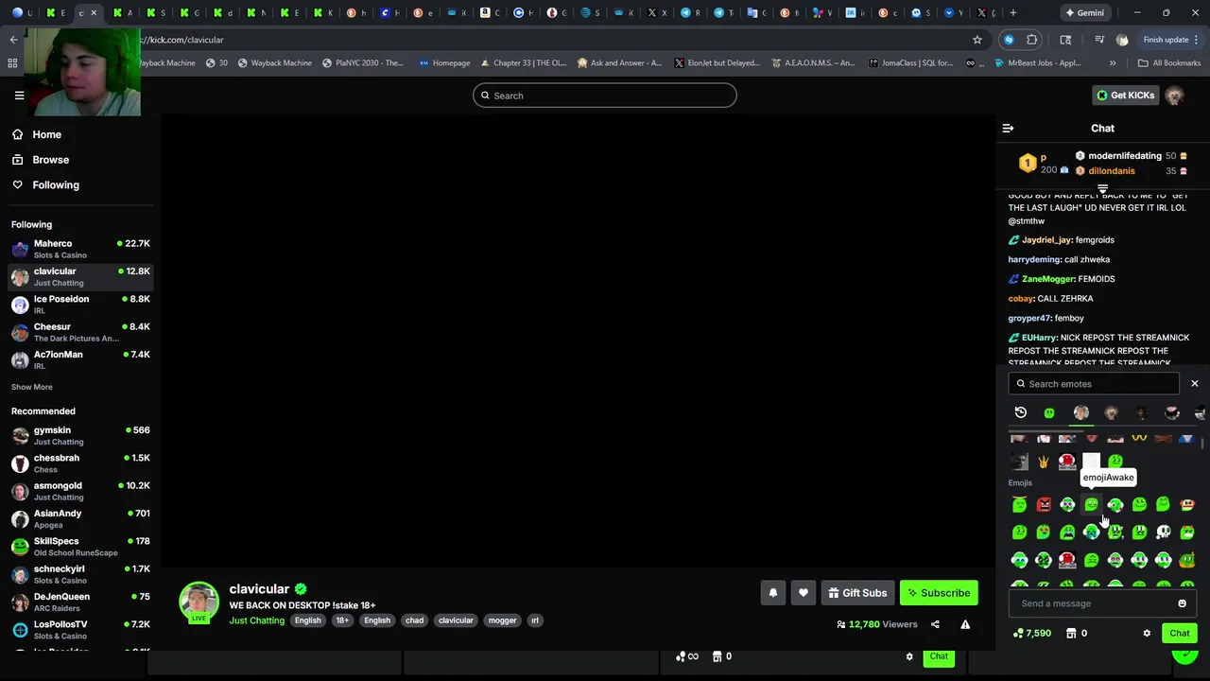
Task: Open LosPollosTV recommended channel
Action: tap(80, 630)
